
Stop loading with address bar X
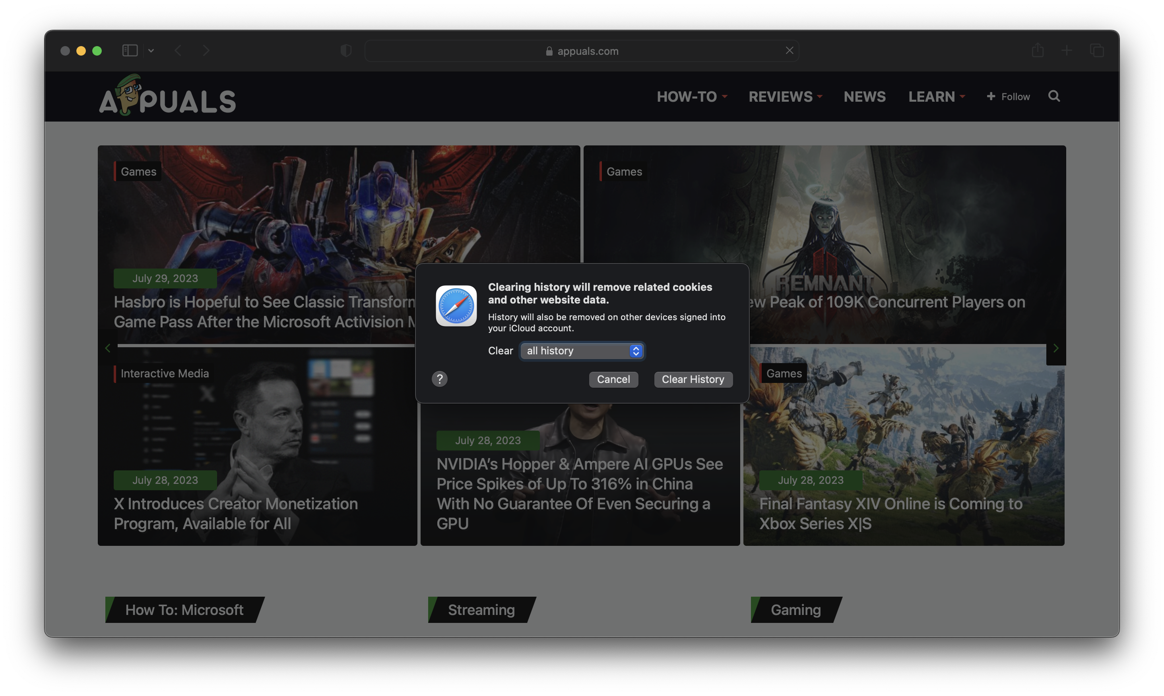pyautogui.click(x=790, y=50)
